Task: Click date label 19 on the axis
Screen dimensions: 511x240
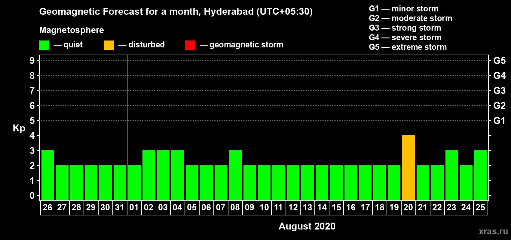Action: pyautogui.click(x=394, y=207)
